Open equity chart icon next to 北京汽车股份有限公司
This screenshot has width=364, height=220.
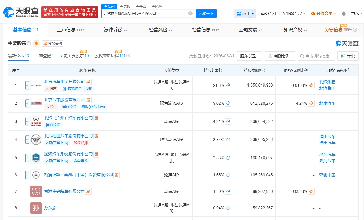(x=88, y=100)
